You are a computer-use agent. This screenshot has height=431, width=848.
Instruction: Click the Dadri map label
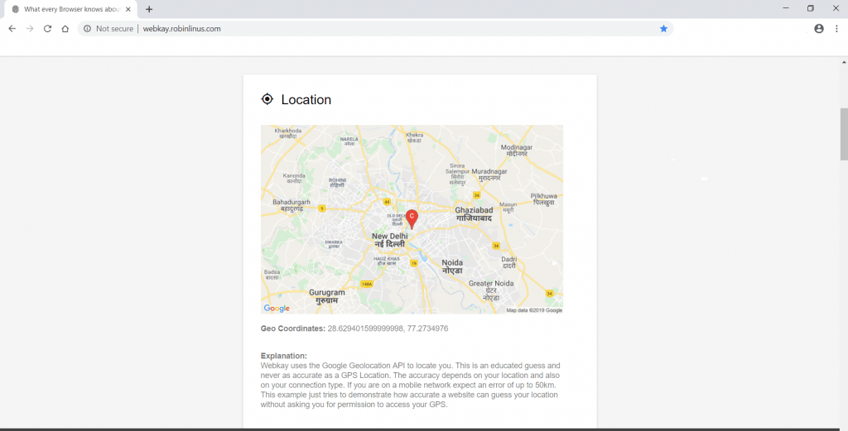point(509,262)
